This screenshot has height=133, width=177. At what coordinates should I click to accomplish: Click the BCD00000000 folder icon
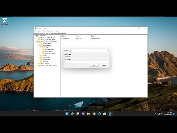click(x=41, y=44)
